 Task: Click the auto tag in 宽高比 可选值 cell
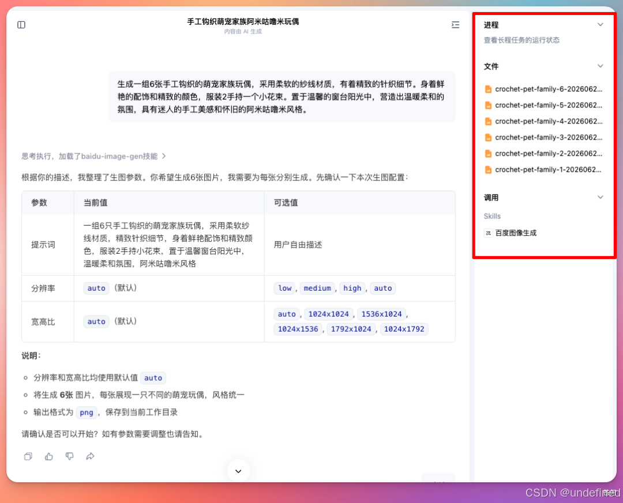[x=287, y=314]
